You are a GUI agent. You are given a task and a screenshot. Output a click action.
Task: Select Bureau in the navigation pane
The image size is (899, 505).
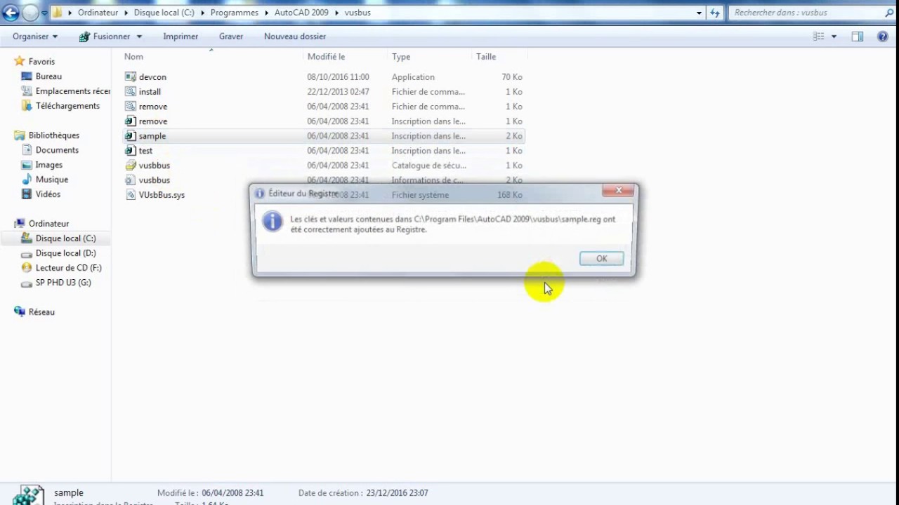pyautogui.click(x=48, y=76)
